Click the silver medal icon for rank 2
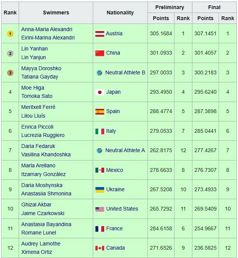Viewport: 238px width, 258px height. (x=10, y=53)
